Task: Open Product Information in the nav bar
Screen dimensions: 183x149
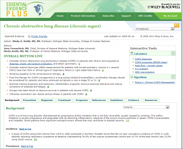Action: [83, 16]
